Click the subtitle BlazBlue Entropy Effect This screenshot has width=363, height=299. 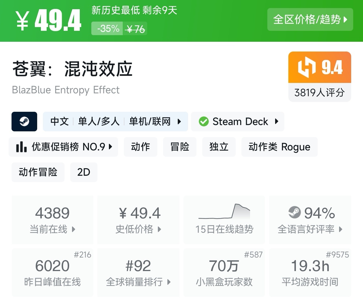click(66, 90)
